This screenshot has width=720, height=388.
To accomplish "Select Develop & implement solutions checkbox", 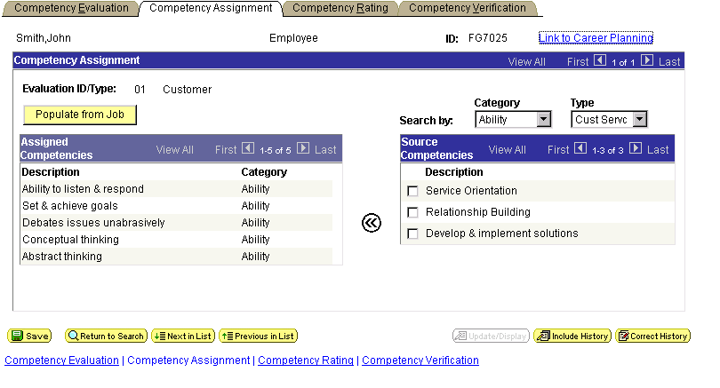I will coord(412,234).
